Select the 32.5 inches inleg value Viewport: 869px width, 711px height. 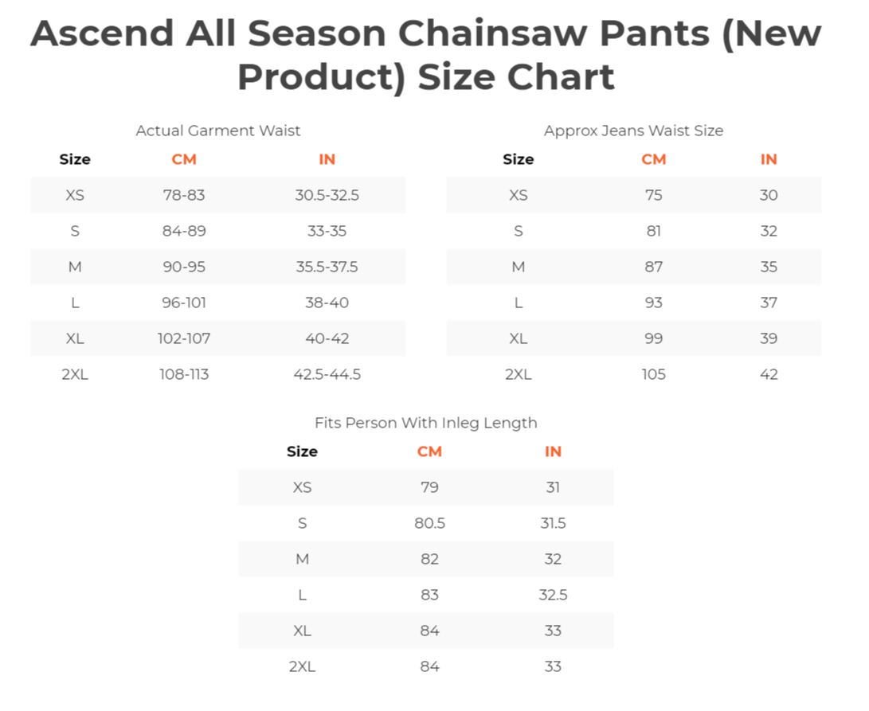(x=553, y=595)
